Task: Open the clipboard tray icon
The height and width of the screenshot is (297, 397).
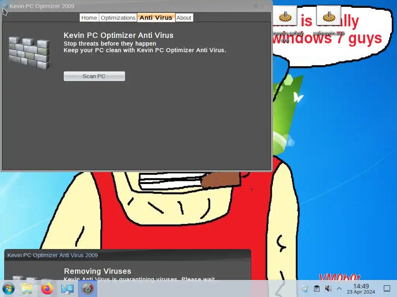Action: click(316, 288)
